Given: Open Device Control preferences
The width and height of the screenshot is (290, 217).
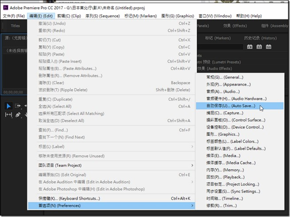Looking at the screenshot, I should tap(240, 127).
